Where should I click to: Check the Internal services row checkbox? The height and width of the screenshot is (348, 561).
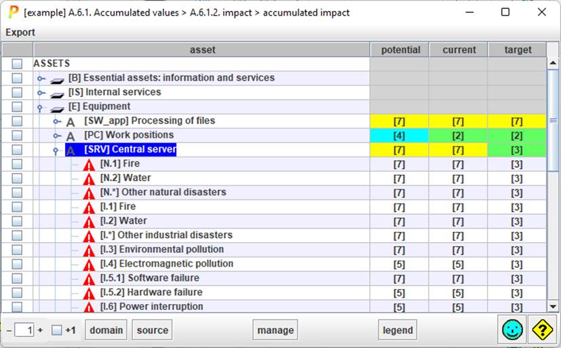coord(17,92)
